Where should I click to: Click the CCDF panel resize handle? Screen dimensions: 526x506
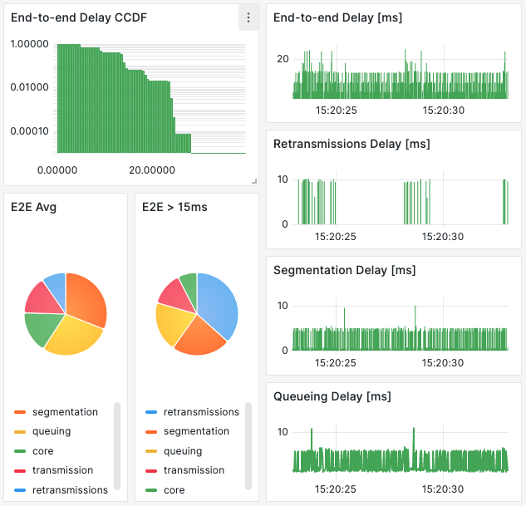tap(254, 180)
